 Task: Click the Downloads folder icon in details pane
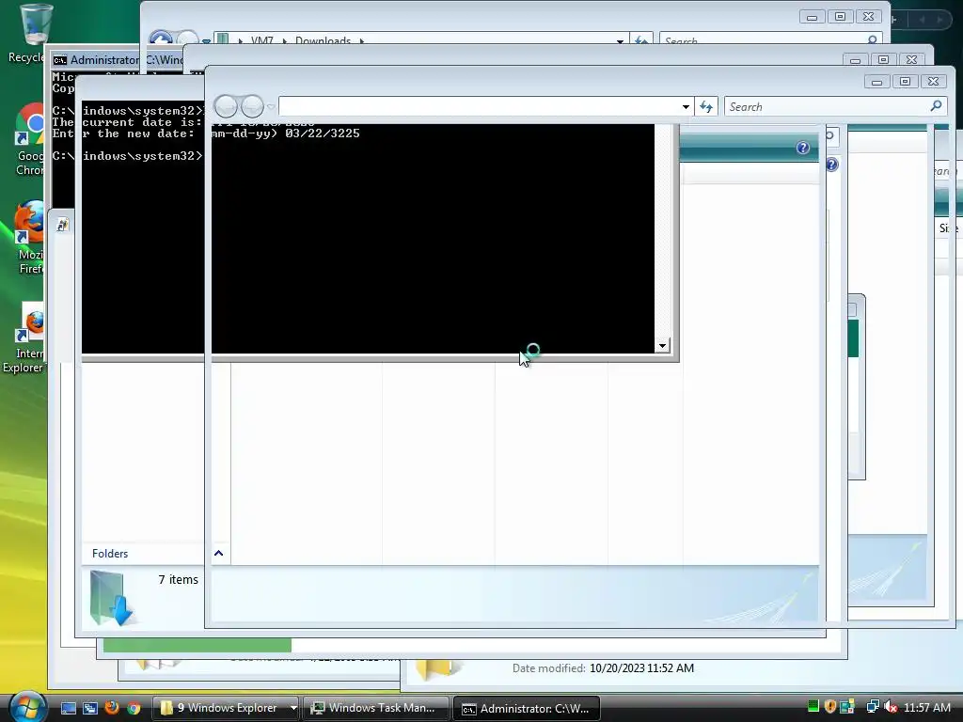pyautogui.click(x=111, y=598)
